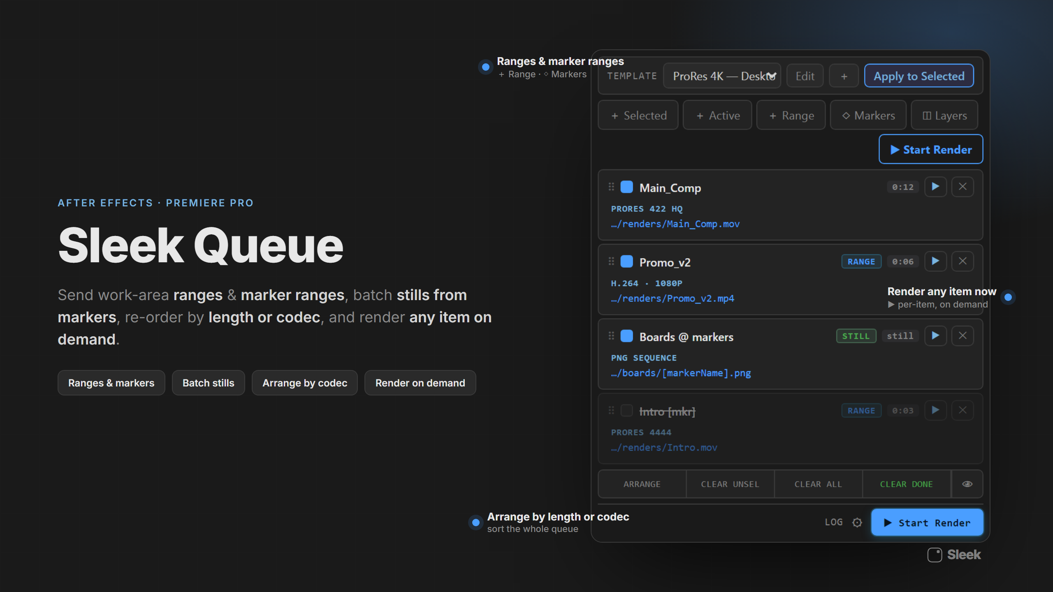This screenshot has height=592, width=1053.
Task: Check the Intro [mkr] checkbox
Action: click(x=626, y=410)
